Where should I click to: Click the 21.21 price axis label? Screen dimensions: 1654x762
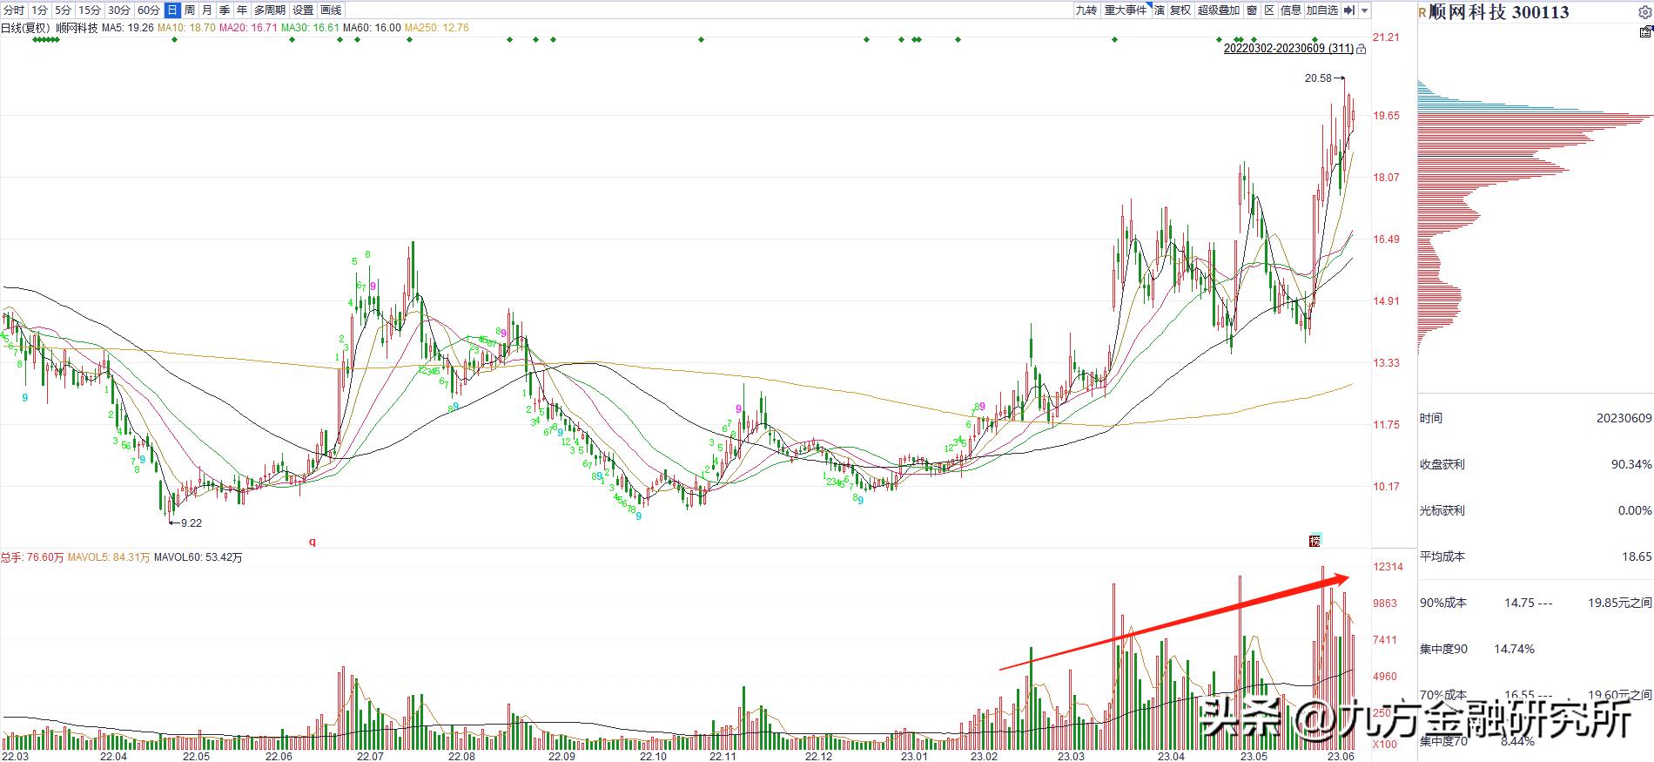(x=1386, y=37)
